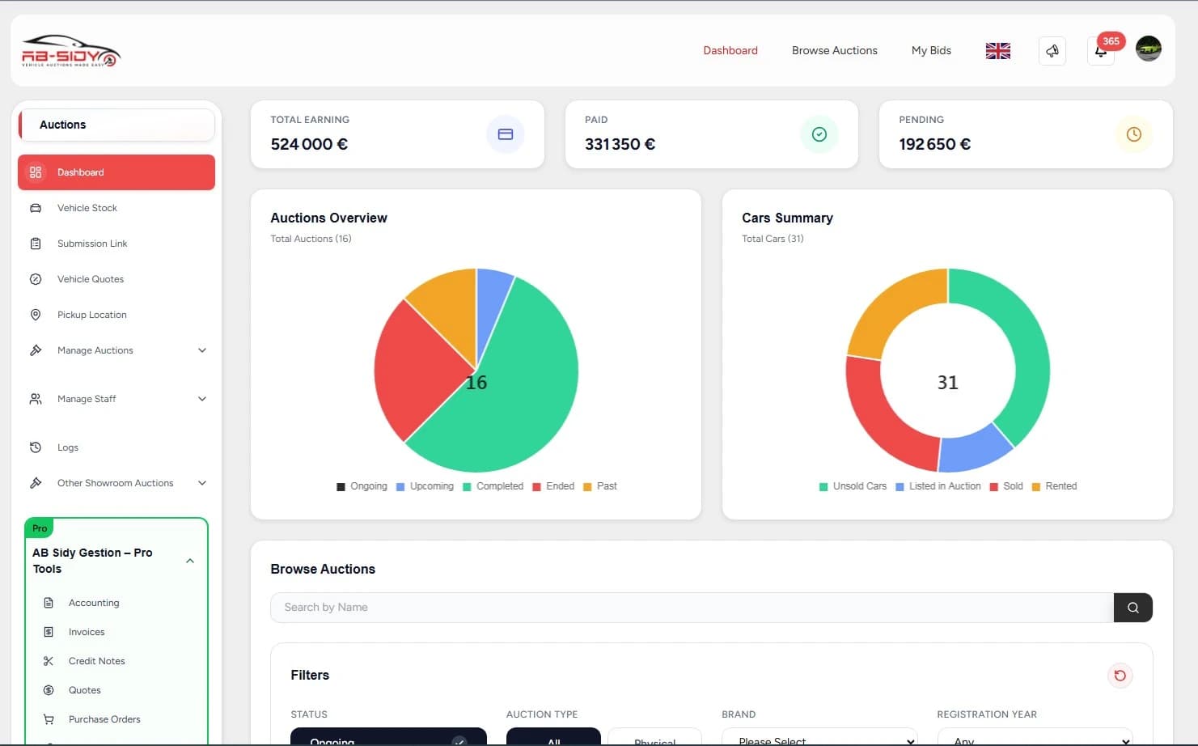Screen dimensions: 1198x746
Task: Click the Total Earning card icon
Action: (506, 134)
